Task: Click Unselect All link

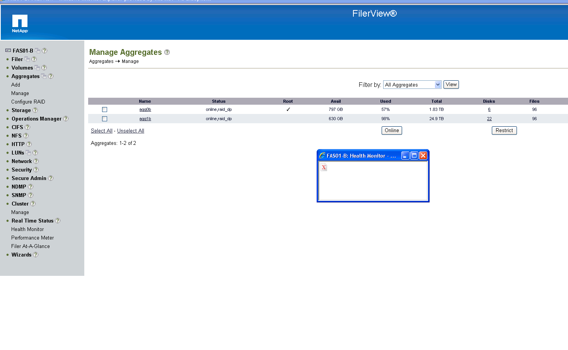Action: [x=131, y=131]
